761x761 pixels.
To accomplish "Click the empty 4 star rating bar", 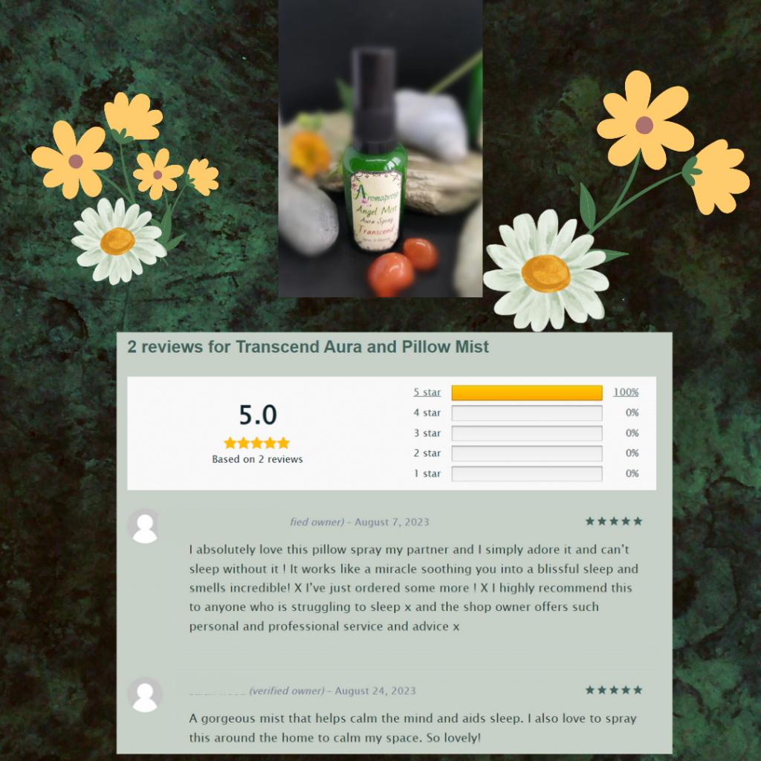I will pos(527,413).
